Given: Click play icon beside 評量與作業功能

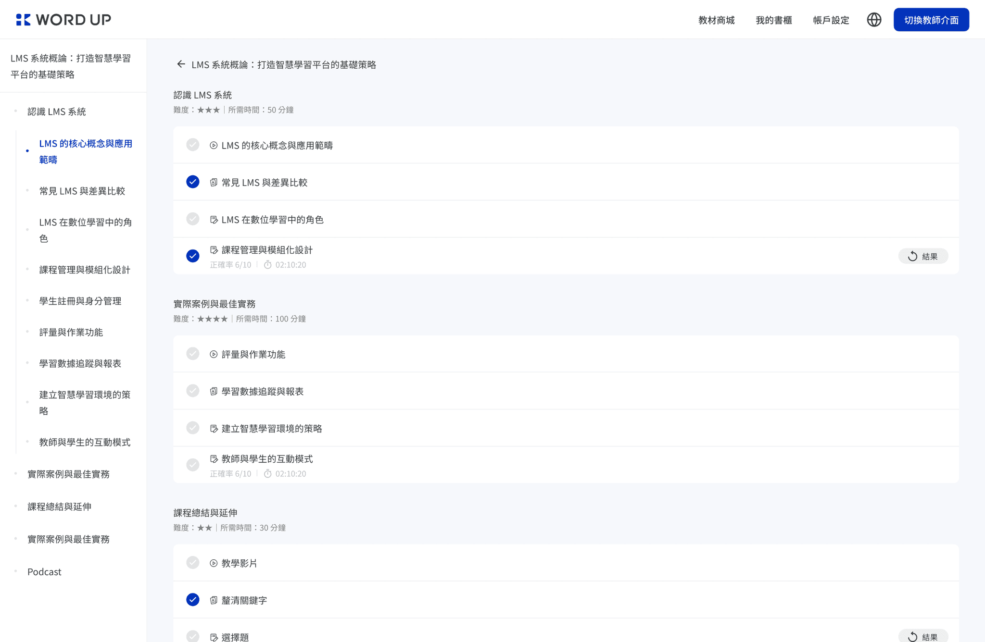Looking at the screenshot, I should [214, 354].
